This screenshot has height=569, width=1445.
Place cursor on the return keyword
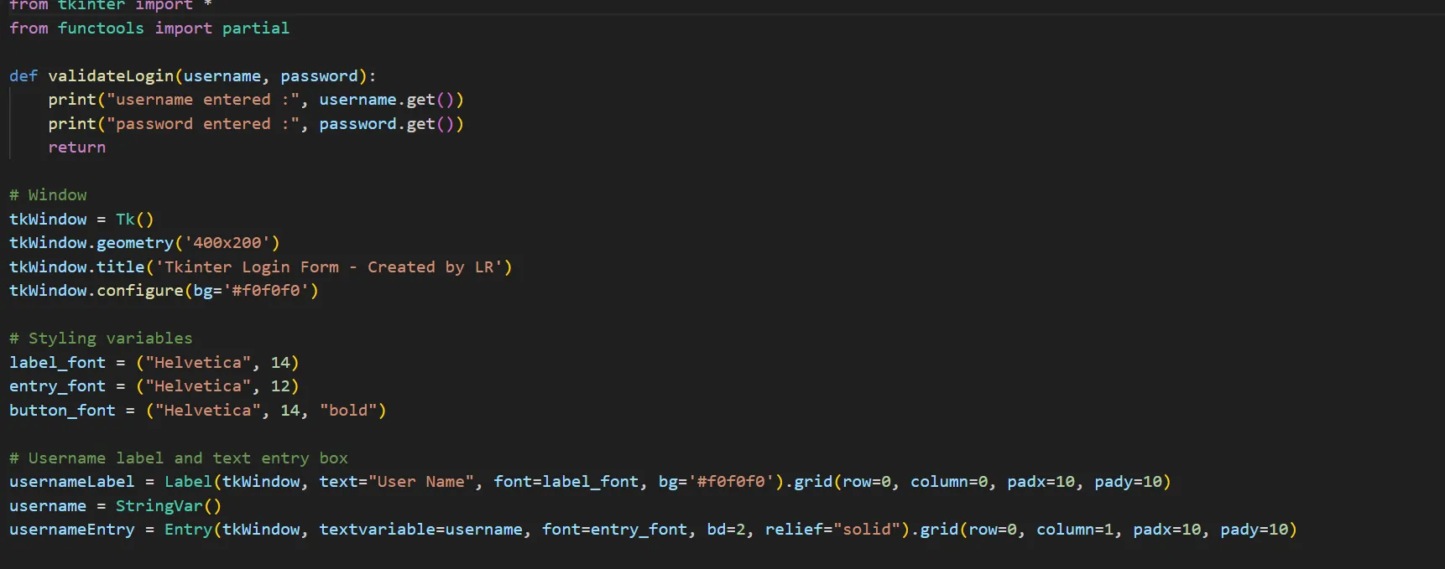[76, 147]
